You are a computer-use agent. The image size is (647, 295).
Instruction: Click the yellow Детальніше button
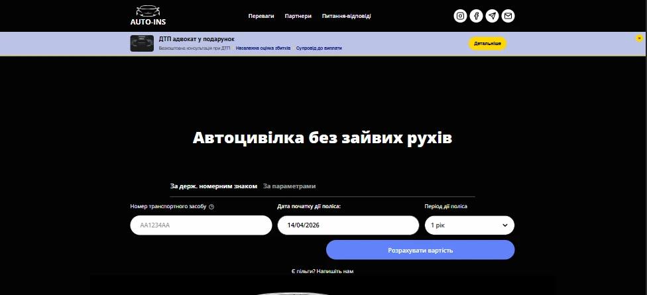pyautogui.click(x=487, y=43)
